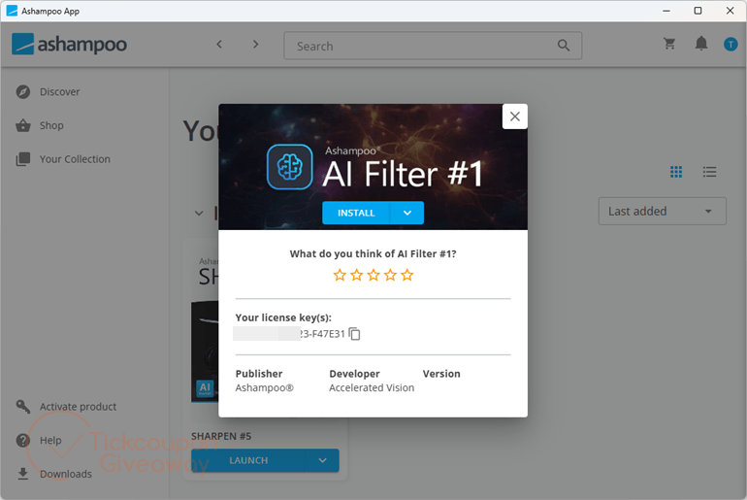This screenshot has height=500, width=747.
Task: Collapse the collection section chevron
Action: point(199,213)
